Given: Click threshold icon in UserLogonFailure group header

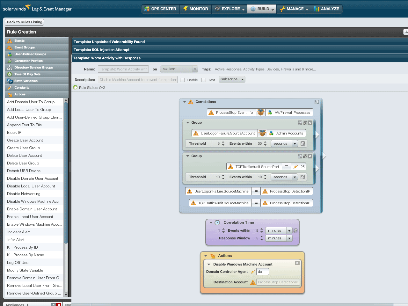Looking at the screenshot, I should [305, 123].
